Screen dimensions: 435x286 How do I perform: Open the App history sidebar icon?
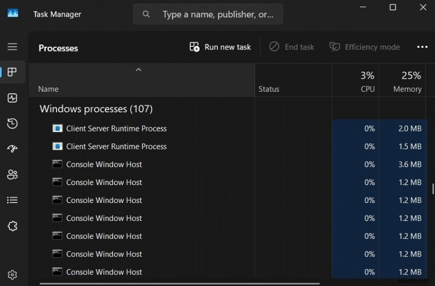(12, 124)
